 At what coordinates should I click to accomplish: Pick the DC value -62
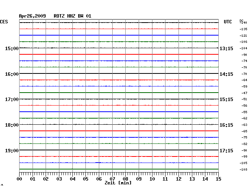244,118
